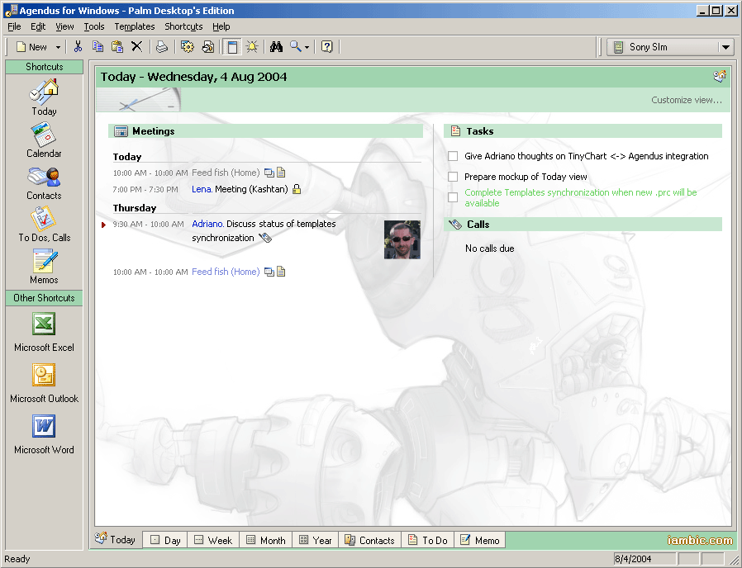Click repeat icon on Thursday's Feed fish

pos(269,272)
